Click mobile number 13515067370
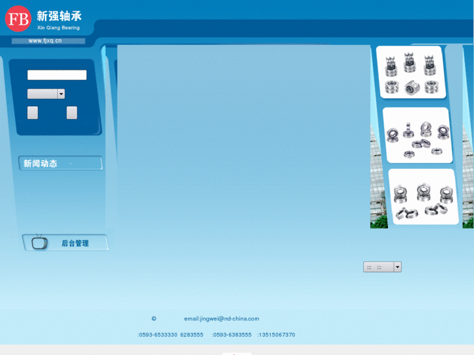 tap(277, 335)
